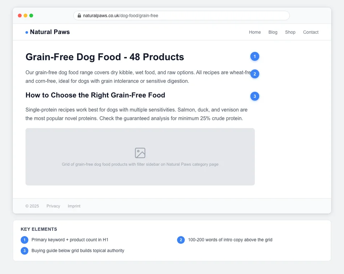Open the Contact page

(311, 32)
